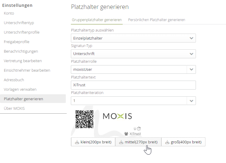This screenshot has width=226, height=163.
Task: Expand the Platzhalteriteration dropdown
Action: pyautogui.click(x=191, y=101)
